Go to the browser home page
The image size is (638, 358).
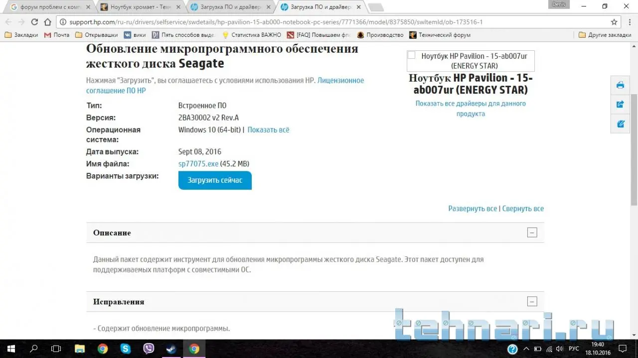(47, 22)
